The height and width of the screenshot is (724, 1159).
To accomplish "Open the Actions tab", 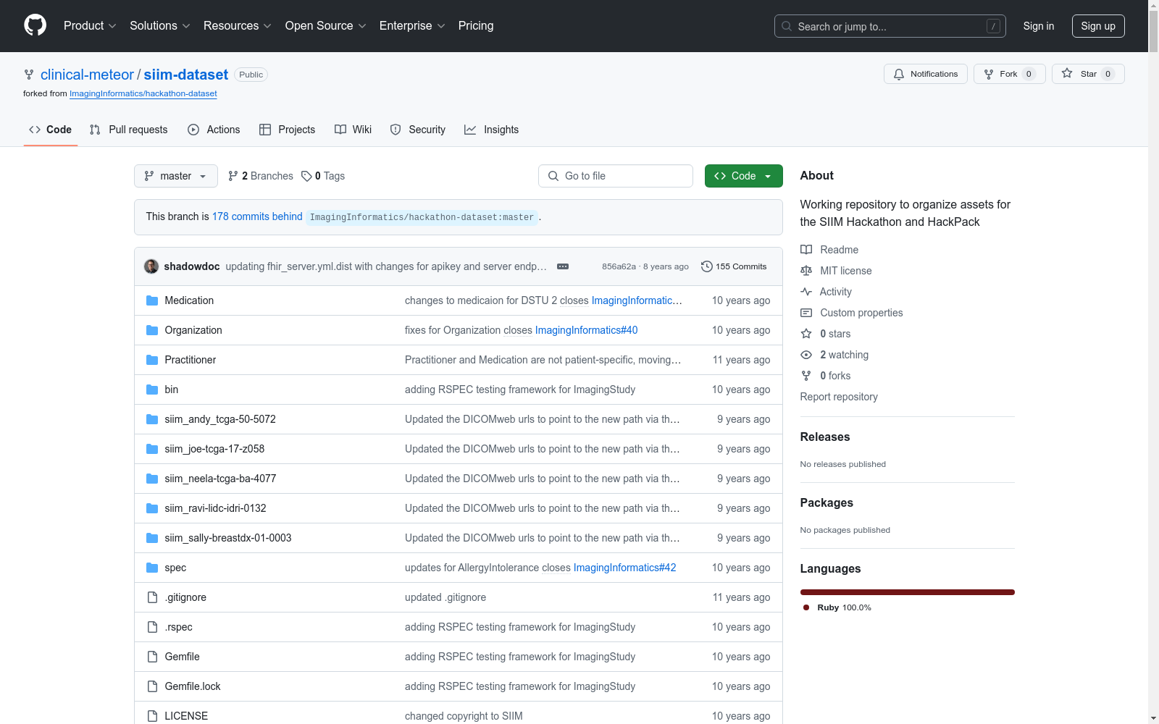I will click(214, 130).
